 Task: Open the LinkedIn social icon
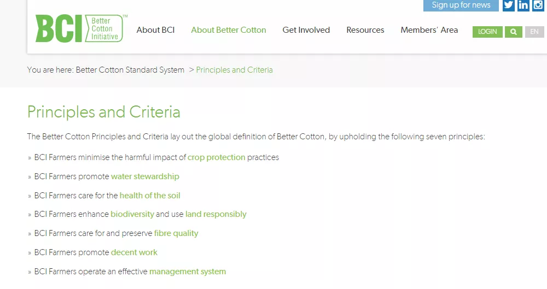523,5
